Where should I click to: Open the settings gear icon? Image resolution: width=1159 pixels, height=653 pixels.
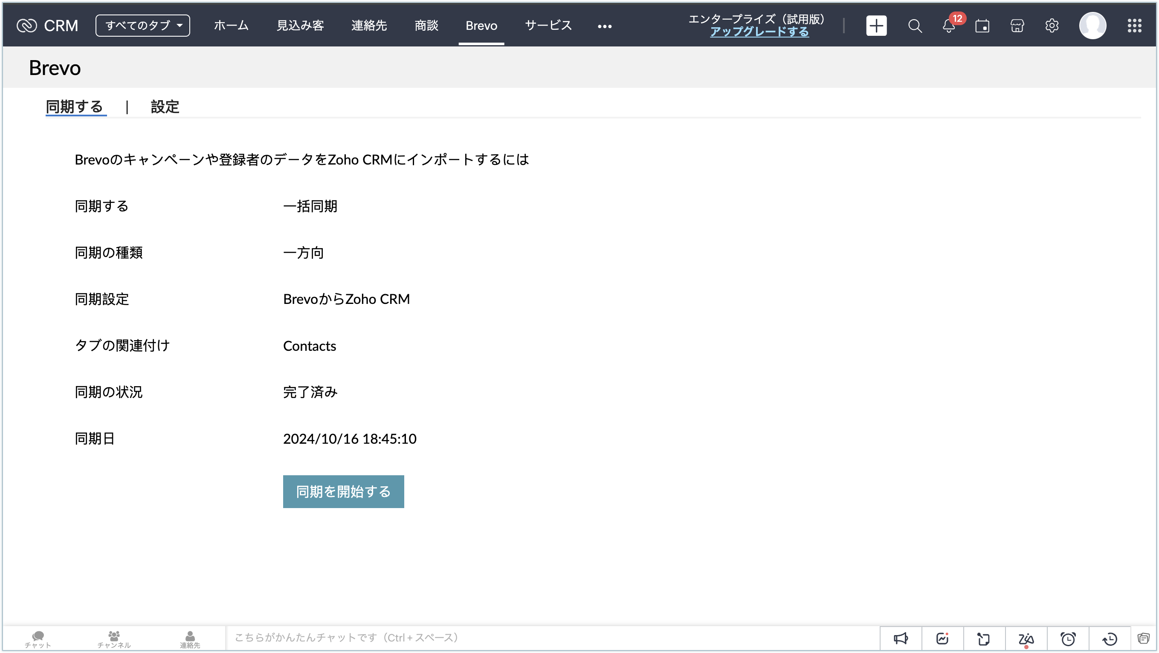1052,26
